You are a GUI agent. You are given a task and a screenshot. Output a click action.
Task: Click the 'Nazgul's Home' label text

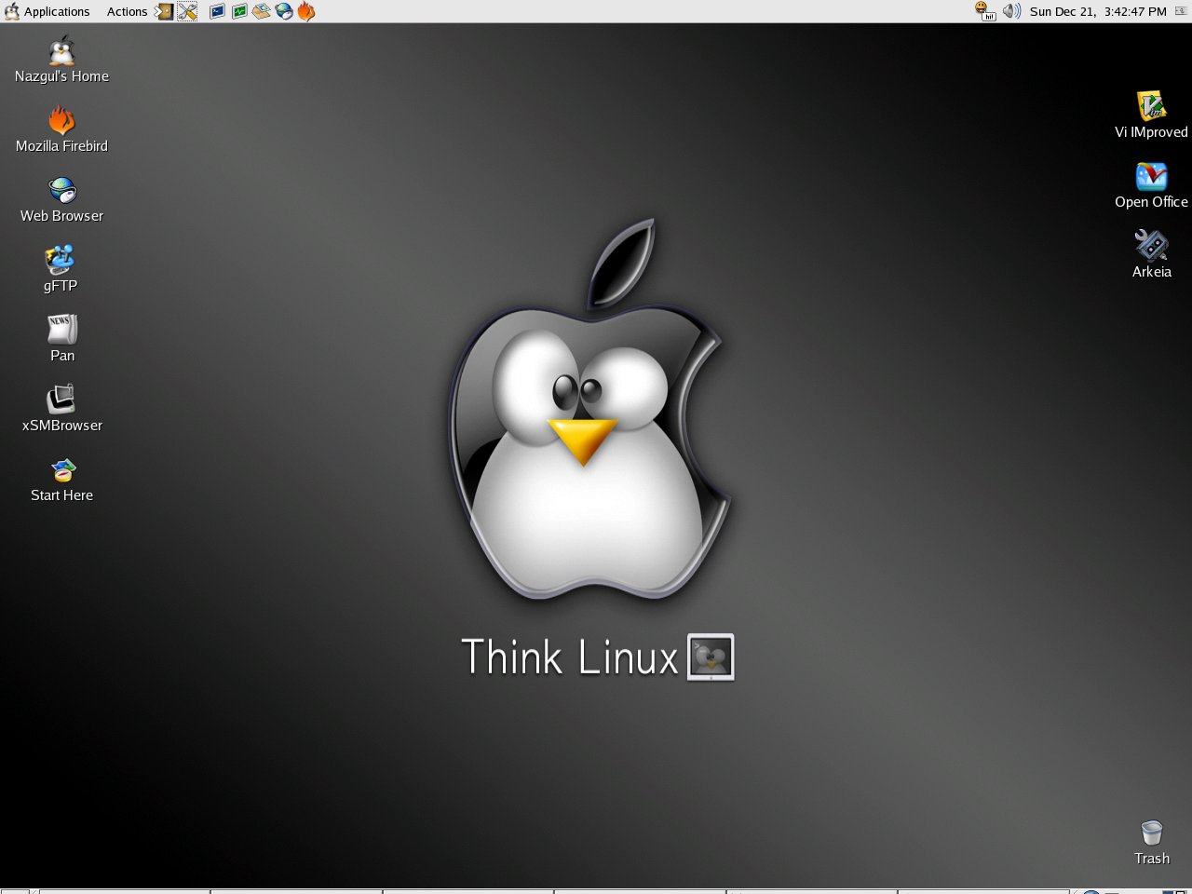(x=61, y=76)
